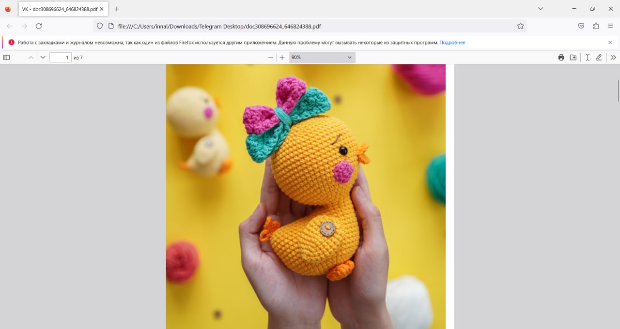Restore down the Firefox window
Image resolution: width=620 pixels, height=329 pixels.
[592, 9]
